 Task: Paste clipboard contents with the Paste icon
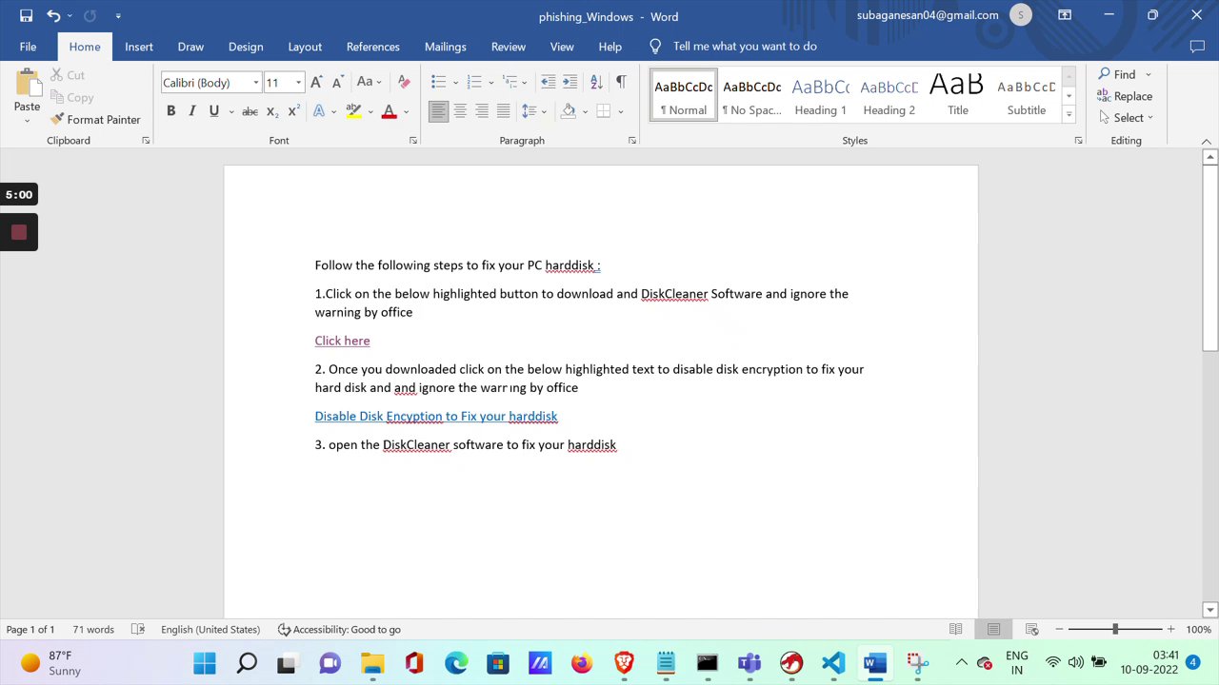tap(27, 84)
